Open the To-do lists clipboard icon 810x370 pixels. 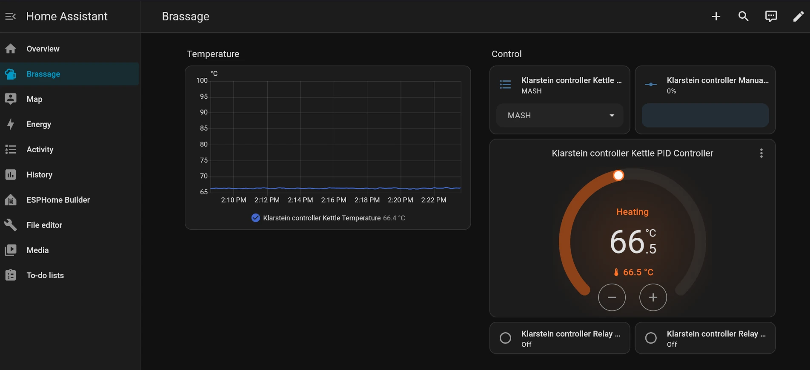11,275
